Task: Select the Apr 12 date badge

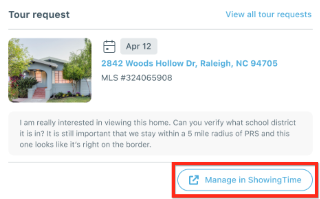Action: tap(138, 46)
